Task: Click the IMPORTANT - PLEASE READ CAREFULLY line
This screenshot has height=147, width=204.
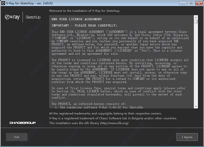Action: click(84, 25)
